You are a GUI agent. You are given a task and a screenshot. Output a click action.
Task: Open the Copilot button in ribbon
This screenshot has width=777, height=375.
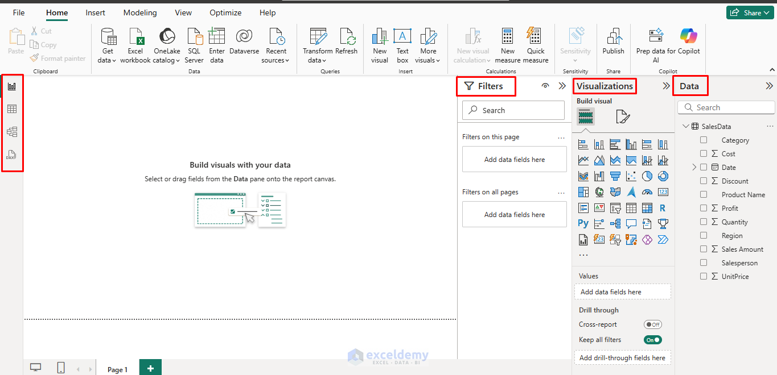click(x=689, y=41)
